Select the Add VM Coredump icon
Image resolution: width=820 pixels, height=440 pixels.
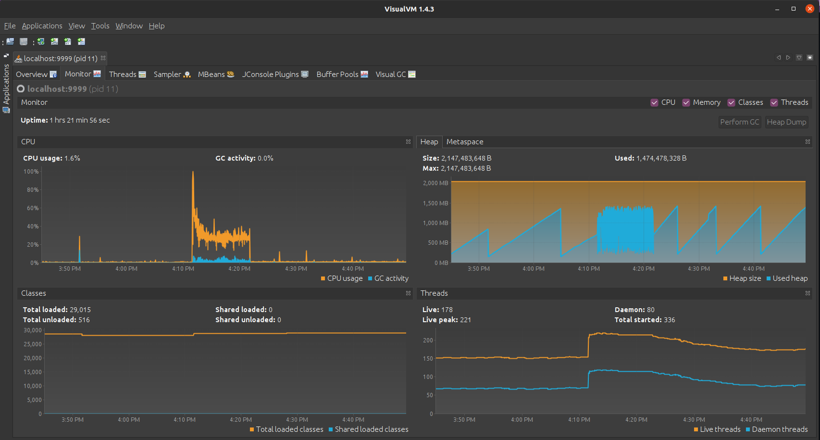point(68,41)
